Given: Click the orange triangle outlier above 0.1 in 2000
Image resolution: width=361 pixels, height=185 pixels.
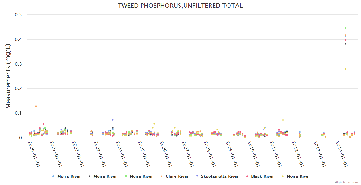Looking at the screenshot, I should tap(36, 106).
